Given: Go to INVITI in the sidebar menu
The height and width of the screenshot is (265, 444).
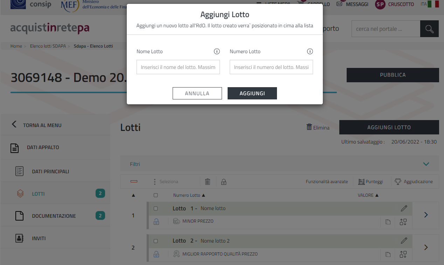Looking at the screenshot, I should coord(39,238).
